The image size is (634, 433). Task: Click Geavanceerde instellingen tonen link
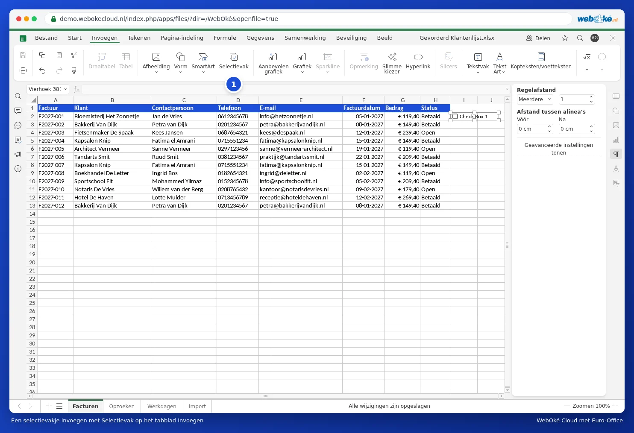pos(559,149)
